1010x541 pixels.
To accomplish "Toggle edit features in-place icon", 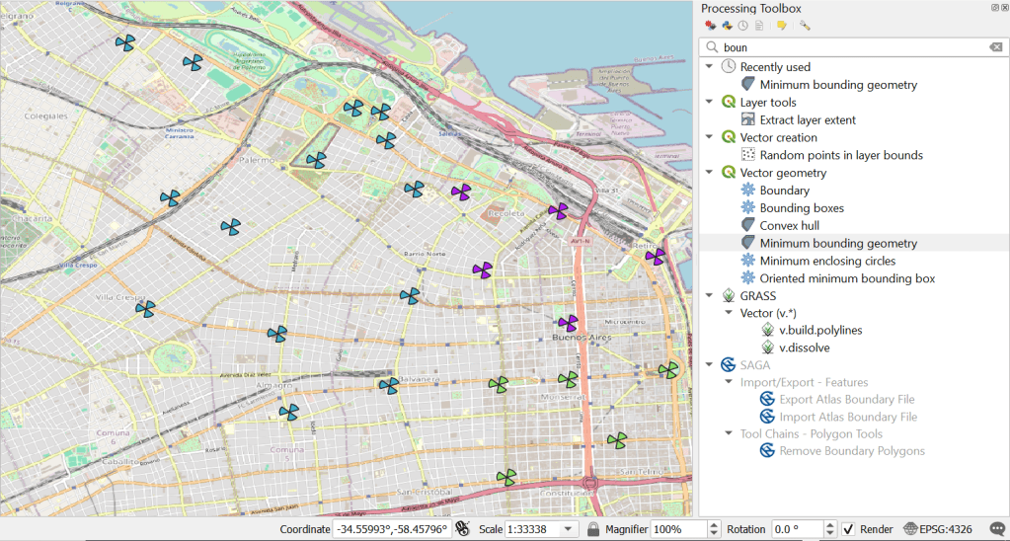I will pyautogui.click(x=781, y=26).
